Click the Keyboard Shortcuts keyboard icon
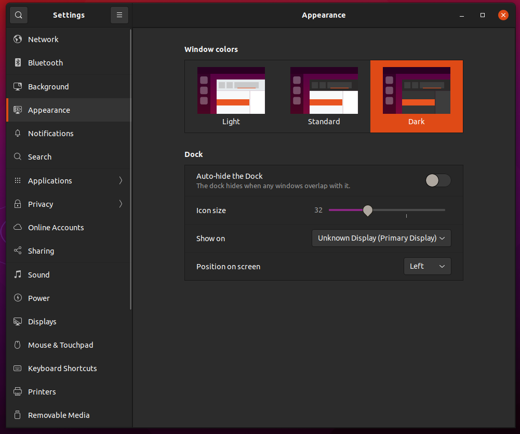The image size is (520, 434). tap(18, 369)
